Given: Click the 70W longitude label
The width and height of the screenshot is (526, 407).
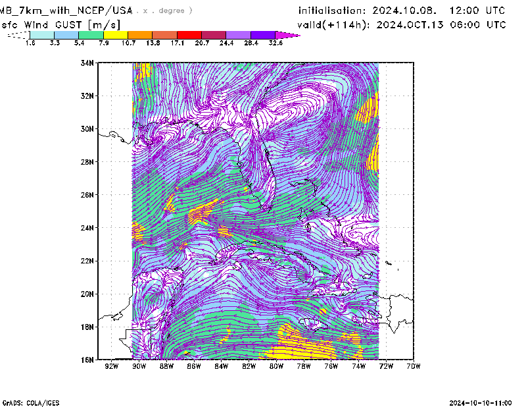Looking at the screenshot, I should click(414, 366).
